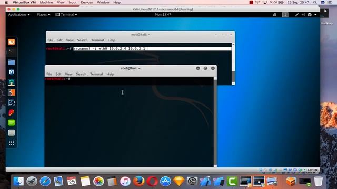
Task: Open iTunes from the Dock
Action: pos(125,181)
